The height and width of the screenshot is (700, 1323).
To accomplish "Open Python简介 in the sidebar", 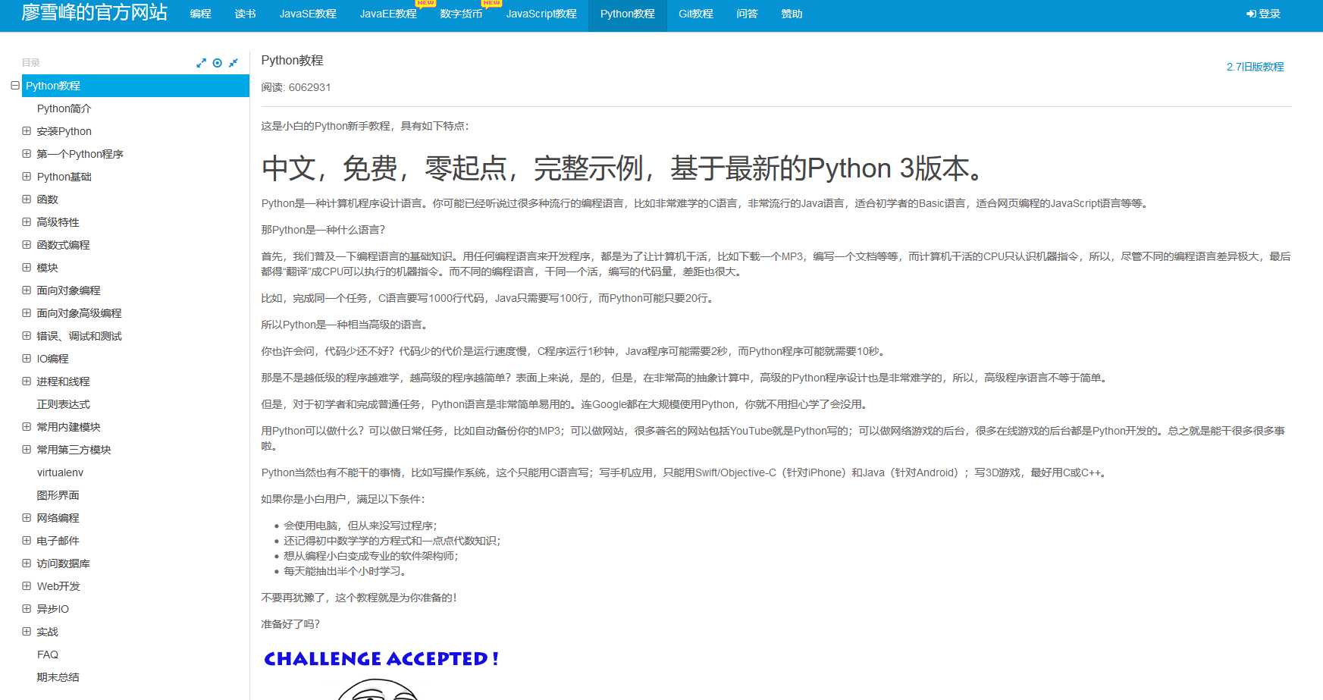I will pos(64,108).
